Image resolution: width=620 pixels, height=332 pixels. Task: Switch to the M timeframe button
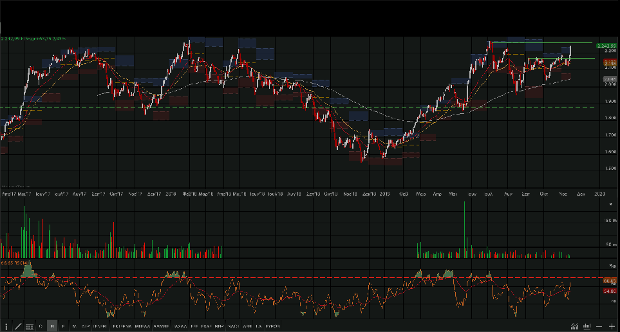pyautogui.click(x=74, y=326)
